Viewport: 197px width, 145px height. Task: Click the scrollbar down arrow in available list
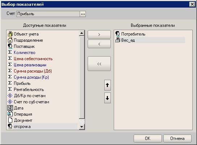82,127
